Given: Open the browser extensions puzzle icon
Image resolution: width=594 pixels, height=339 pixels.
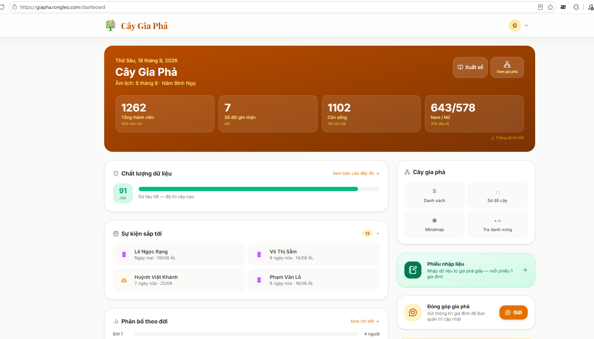Looking at the screenshot, I should click(x=576, y=7).
